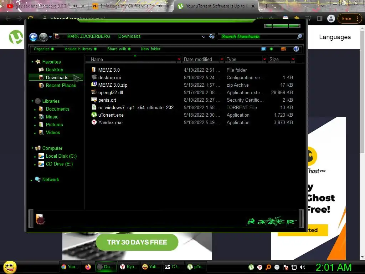Switch to the µTorrent taskbar button
Image resolution: width=365 pixels, height=274 pixels.
(196, 267)
